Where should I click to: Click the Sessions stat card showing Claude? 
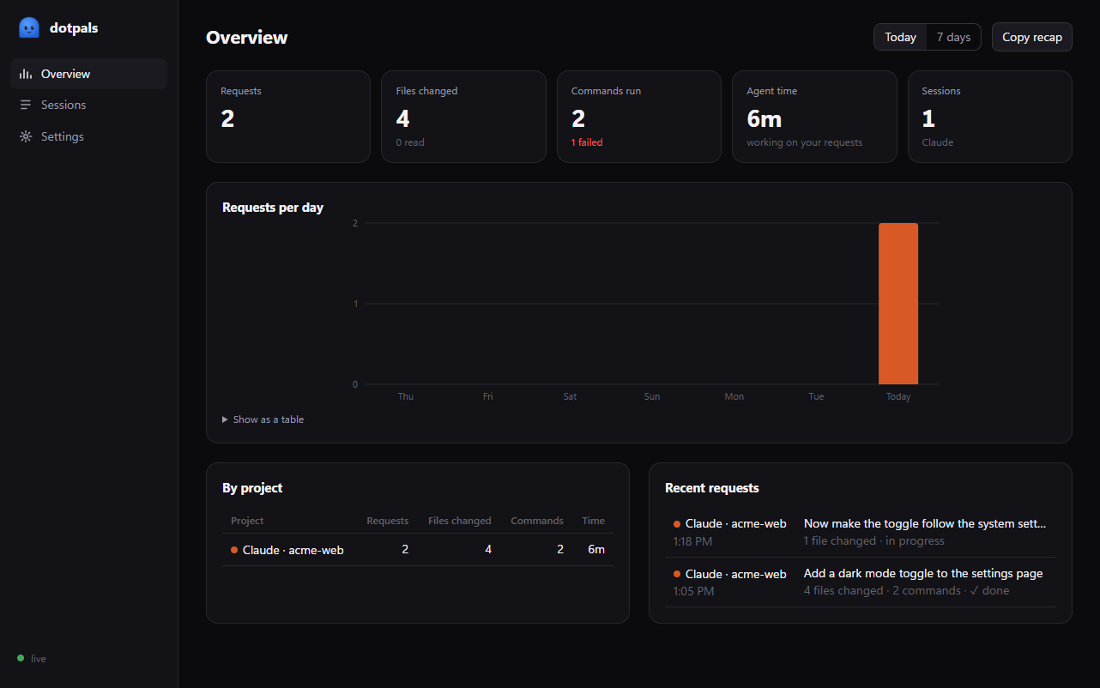click(x=990, y=117)
